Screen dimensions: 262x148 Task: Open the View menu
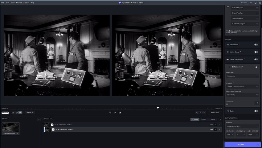pos(13,3)
